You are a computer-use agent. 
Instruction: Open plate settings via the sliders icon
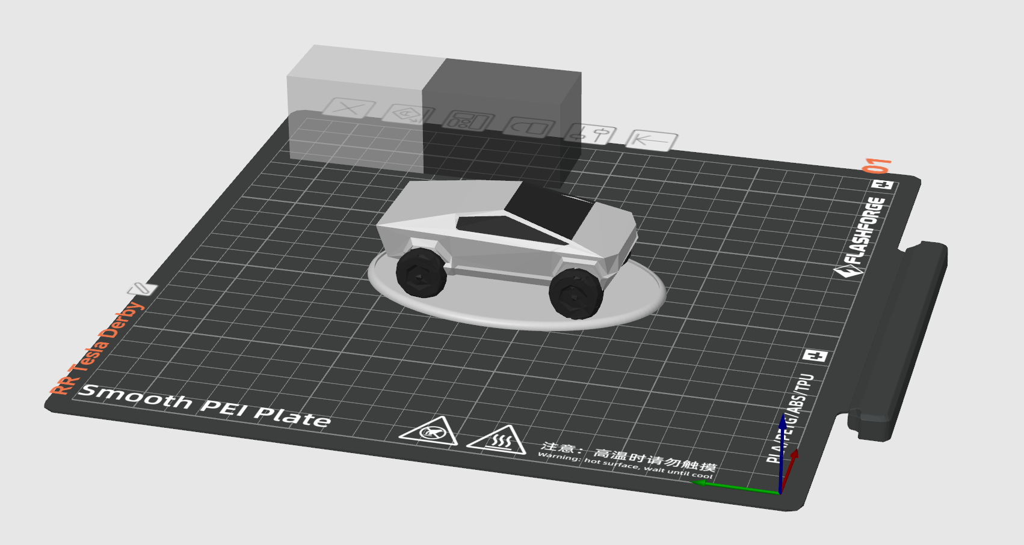click(591, 133)
